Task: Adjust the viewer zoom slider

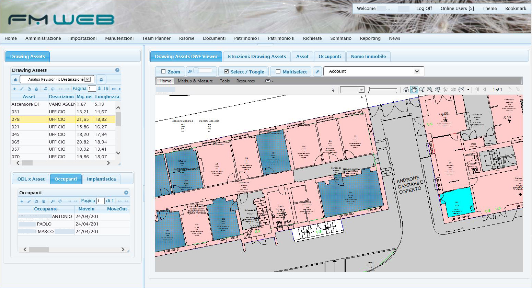Action: (382, 90)
